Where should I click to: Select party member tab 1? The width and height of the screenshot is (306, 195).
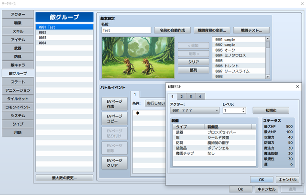click(172, 97)
